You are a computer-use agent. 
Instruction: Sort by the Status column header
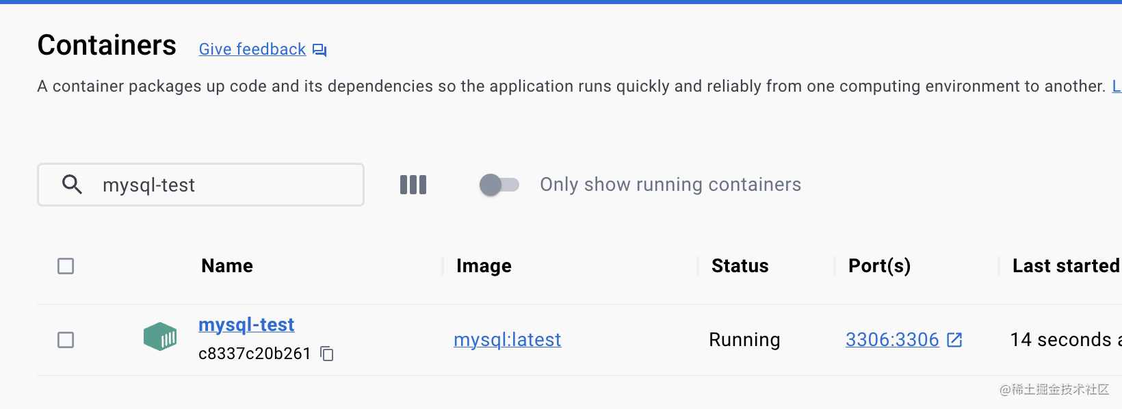pos(740,266)
